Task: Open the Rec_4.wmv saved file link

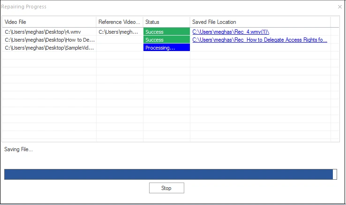Action: click(x=230, y=32)
